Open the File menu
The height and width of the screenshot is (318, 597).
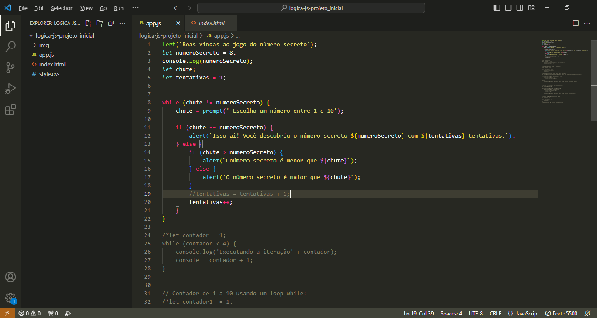click(x=23, y=8)
